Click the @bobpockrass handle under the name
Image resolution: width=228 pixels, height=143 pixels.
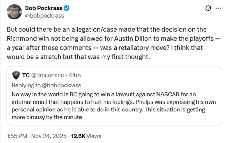point(44,16)
